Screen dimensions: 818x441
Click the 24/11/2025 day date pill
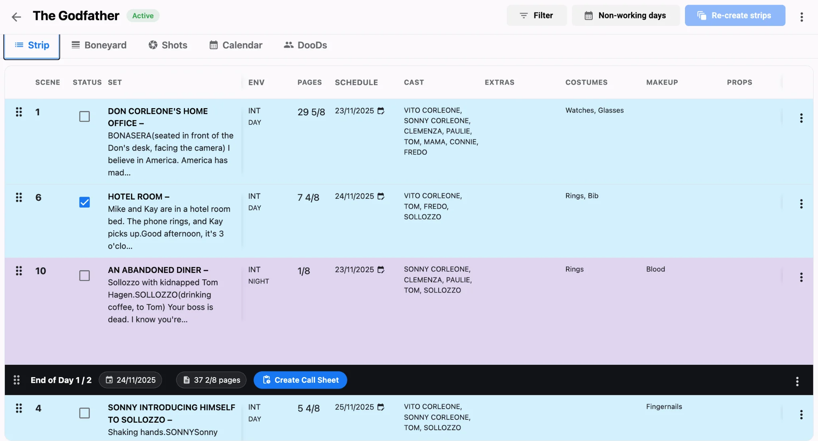(x=130, y=380)
